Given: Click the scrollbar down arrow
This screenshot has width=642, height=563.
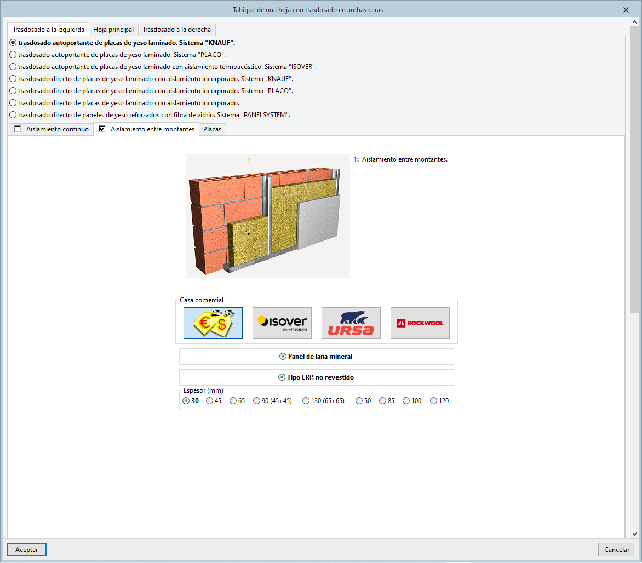Looking at the screenshot, I should tap(635, 533).
